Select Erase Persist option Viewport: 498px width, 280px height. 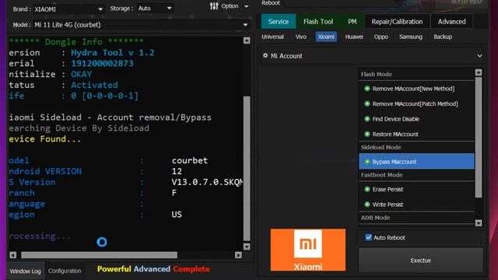pos(388,190)
